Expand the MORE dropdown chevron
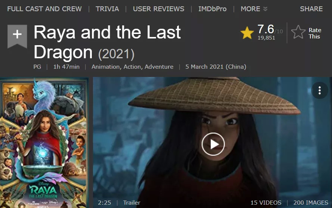The width and height of the screenshot is (332, 208). (x=265, y=9)
